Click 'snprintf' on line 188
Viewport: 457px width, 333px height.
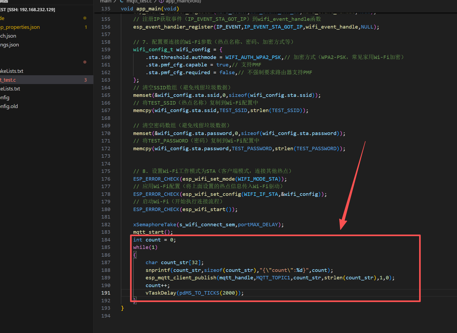pos(158,270)
